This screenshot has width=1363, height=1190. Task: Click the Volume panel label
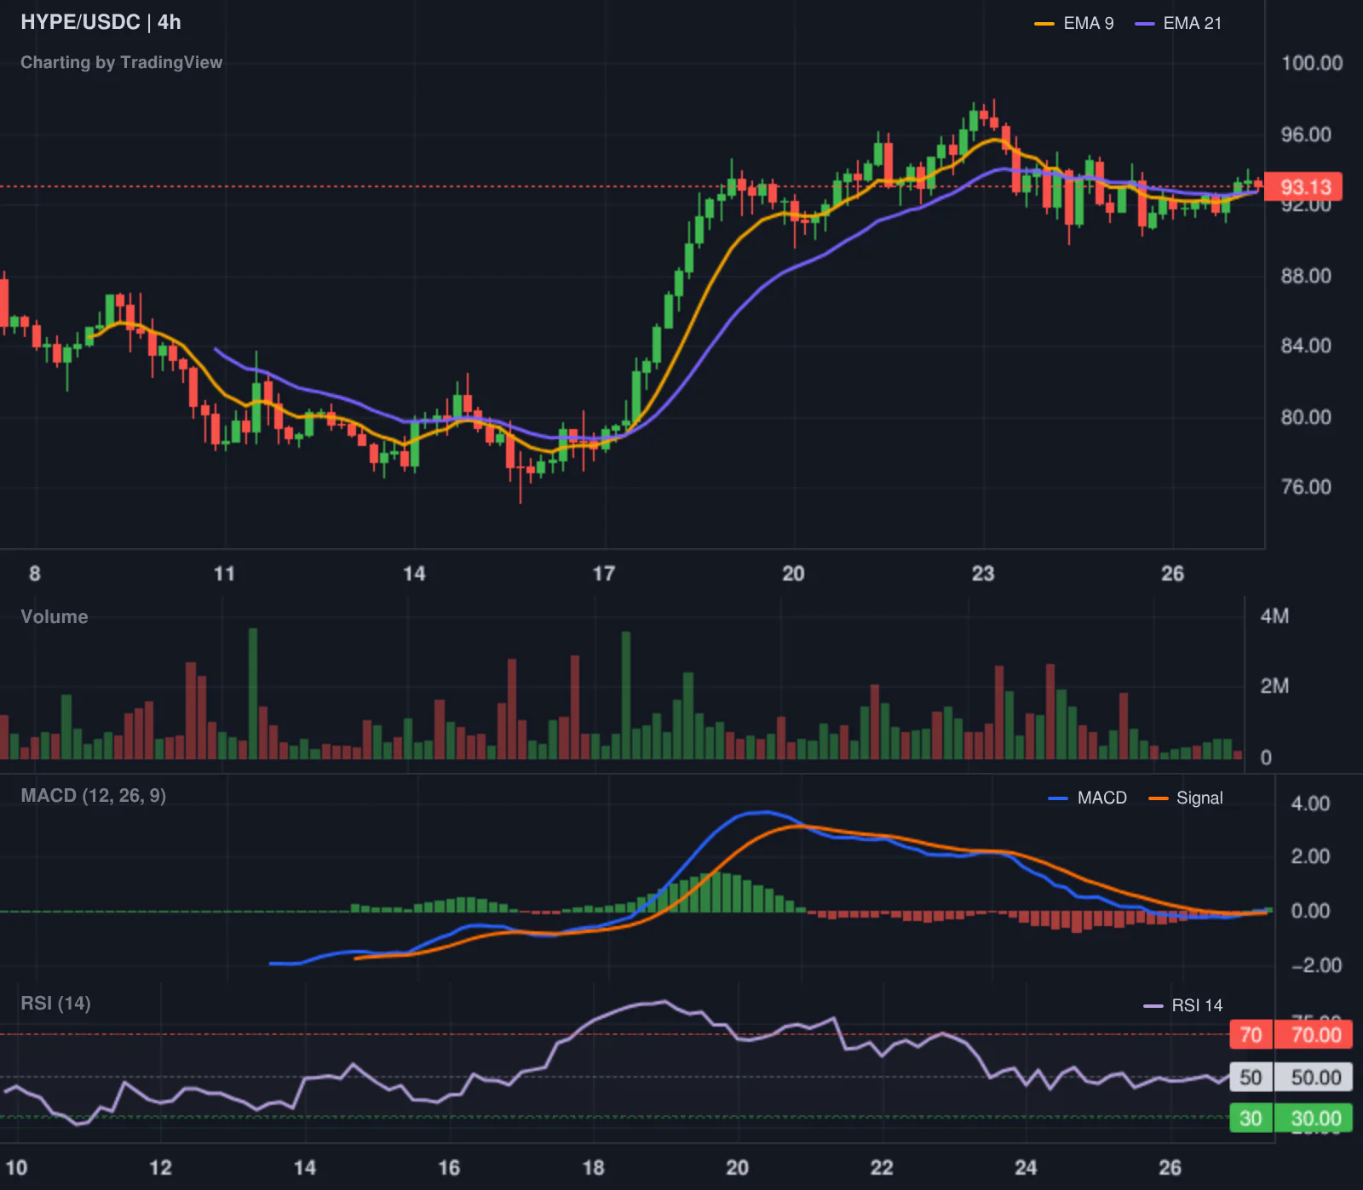point(55,617)
